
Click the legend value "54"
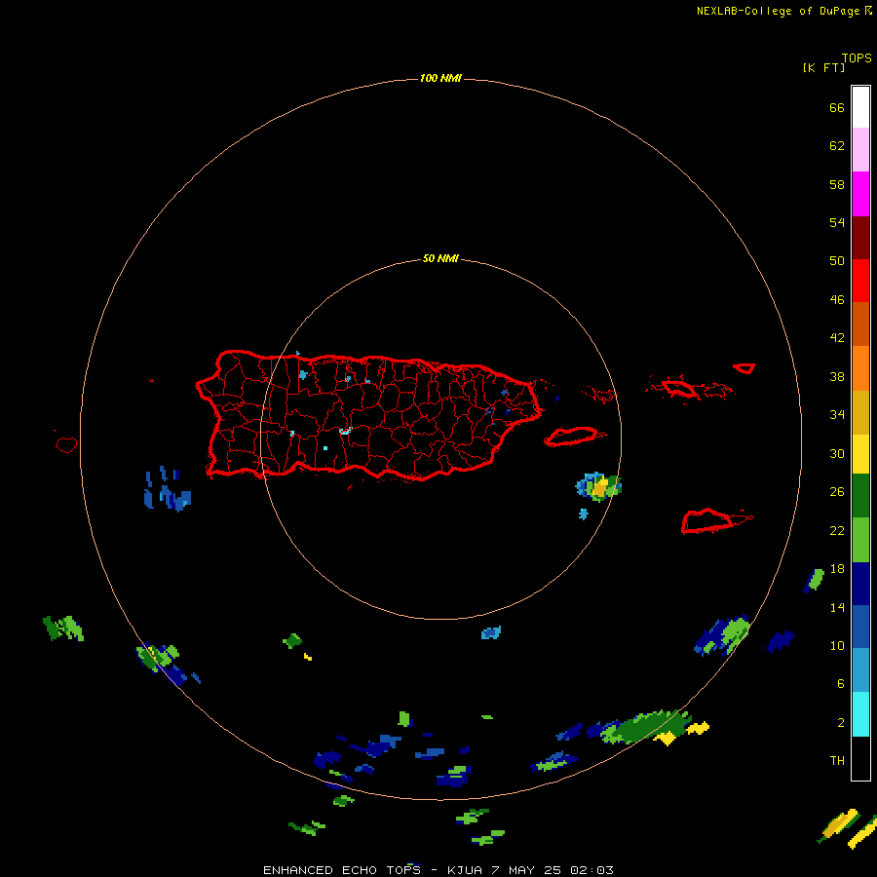pos(837,222)
